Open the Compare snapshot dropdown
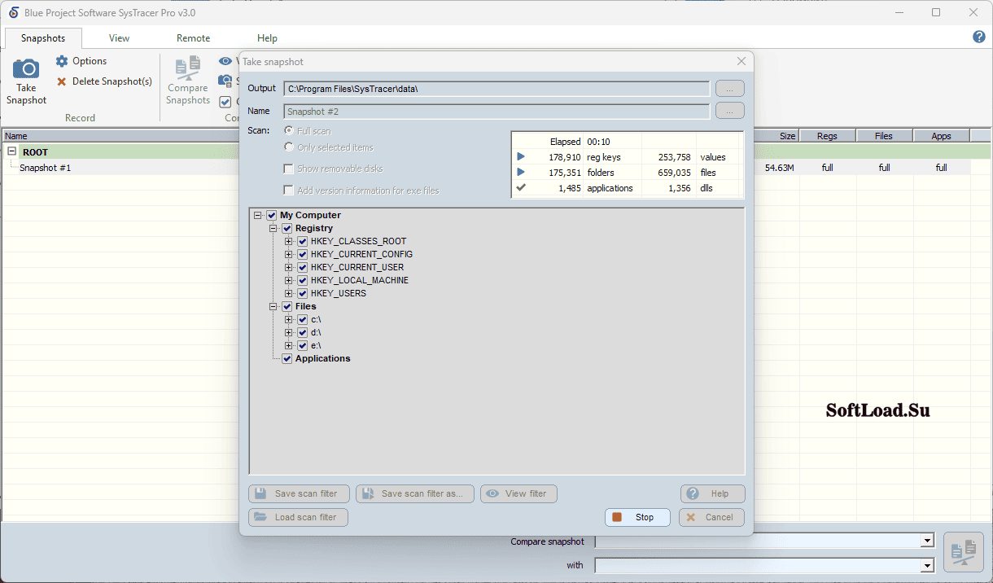 [927, 541]
